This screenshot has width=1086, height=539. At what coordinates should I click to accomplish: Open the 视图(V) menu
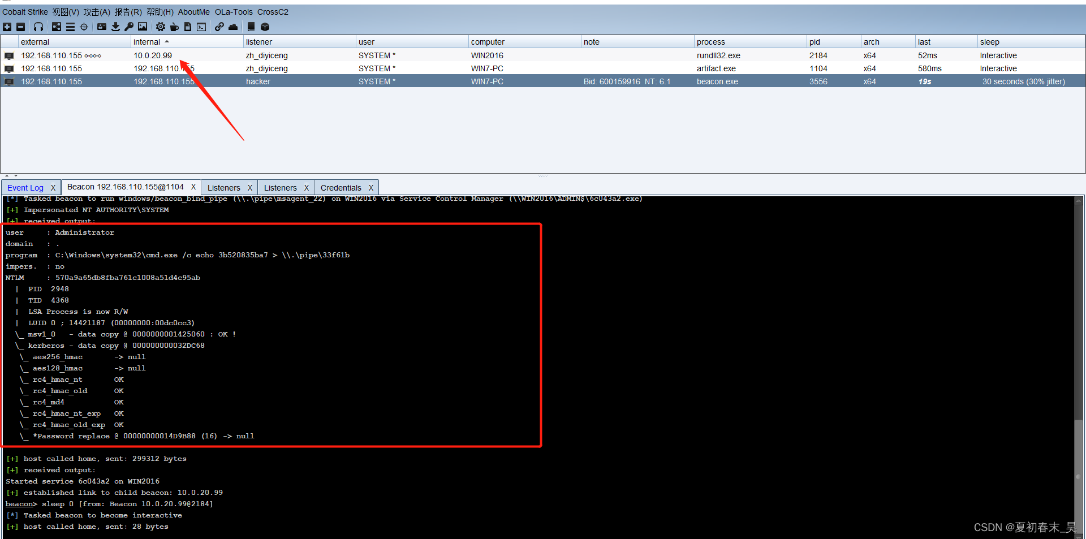pyautogui.click(x=66, y=12)
